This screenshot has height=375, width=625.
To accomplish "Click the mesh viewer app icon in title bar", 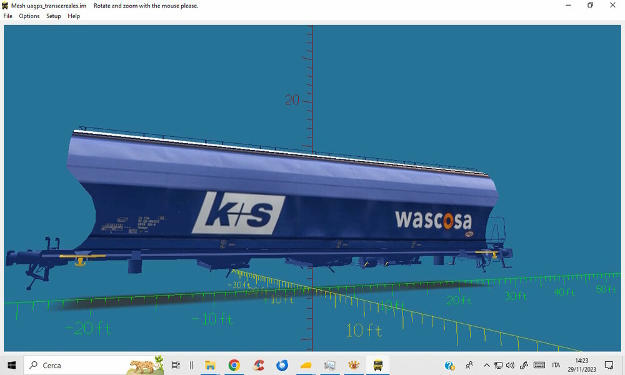I will [5, 6].
